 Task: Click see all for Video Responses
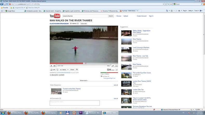[116, 85]
